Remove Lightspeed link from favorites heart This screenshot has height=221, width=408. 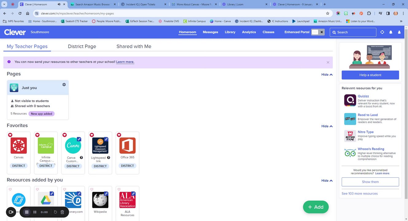tap(91, 135)
